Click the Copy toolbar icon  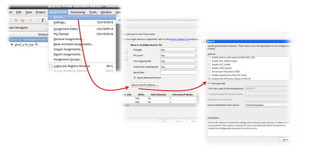pyautogui.click(x=37, y=20)
